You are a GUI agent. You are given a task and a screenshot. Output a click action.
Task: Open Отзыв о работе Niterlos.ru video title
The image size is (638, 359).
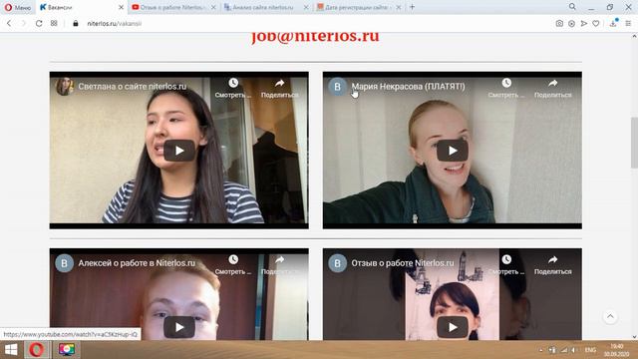(403, 263)
